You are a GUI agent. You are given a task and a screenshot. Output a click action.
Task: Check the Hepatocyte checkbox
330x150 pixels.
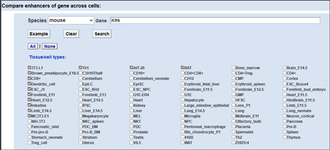182,100
